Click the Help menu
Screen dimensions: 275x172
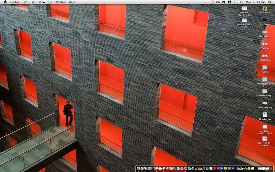point(72,2)
